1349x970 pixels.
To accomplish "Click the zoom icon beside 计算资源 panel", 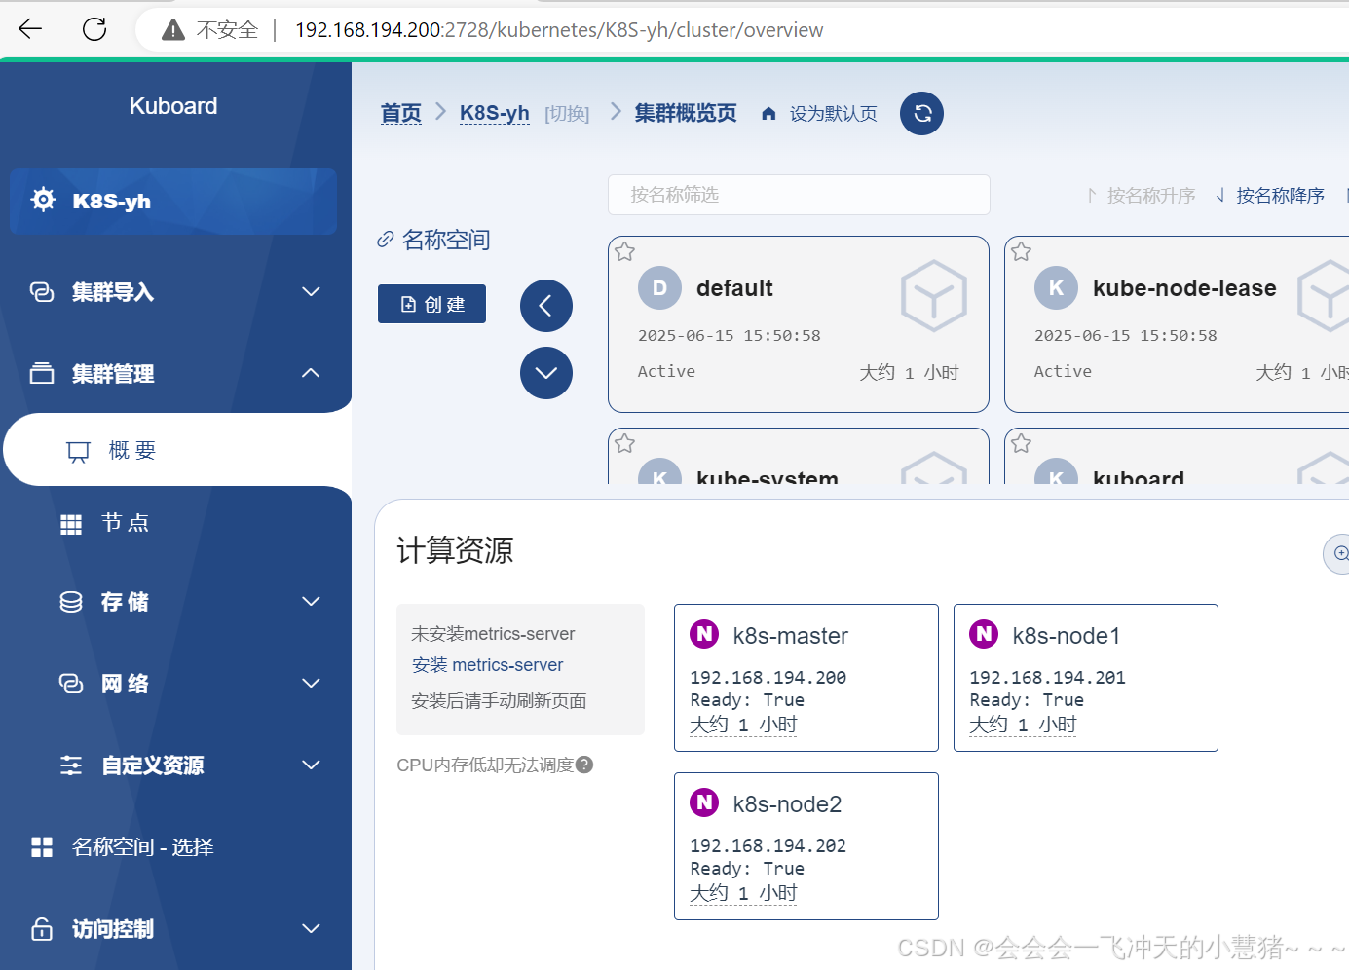I will coord(1339,553).
